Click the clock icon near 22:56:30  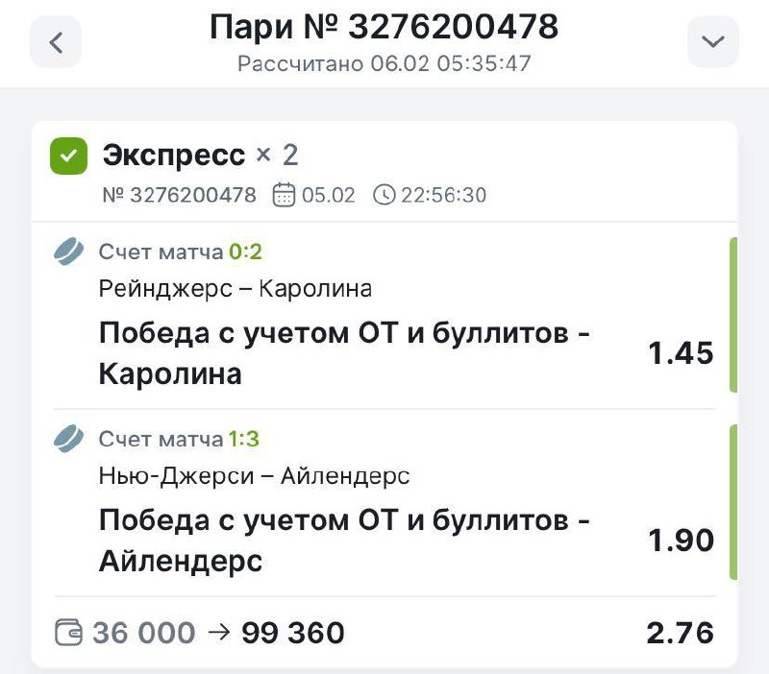point(384,196)
